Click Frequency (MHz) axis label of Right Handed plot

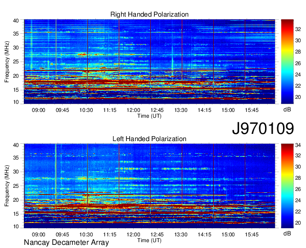point(7,62)
